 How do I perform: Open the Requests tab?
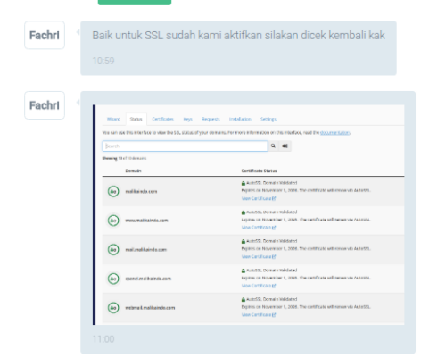click(211, 119)
